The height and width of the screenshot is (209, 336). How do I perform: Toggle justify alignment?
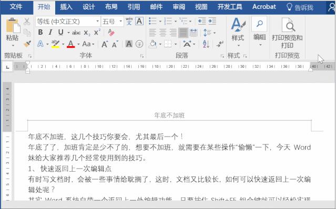183,33
